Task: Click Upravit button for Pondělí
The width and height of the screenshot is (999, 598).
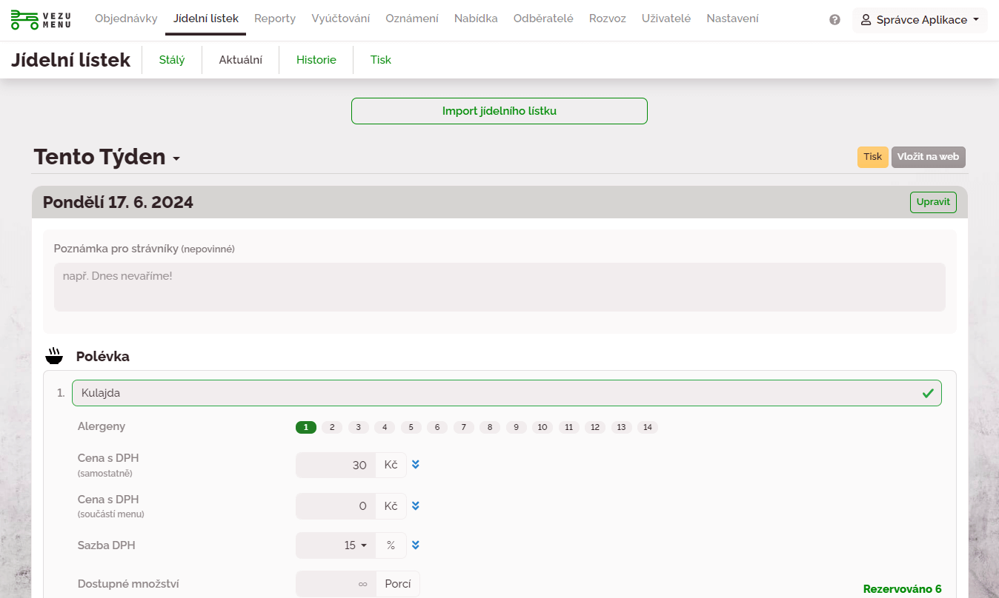Action: pyautogui.click(x=932, y=202)
